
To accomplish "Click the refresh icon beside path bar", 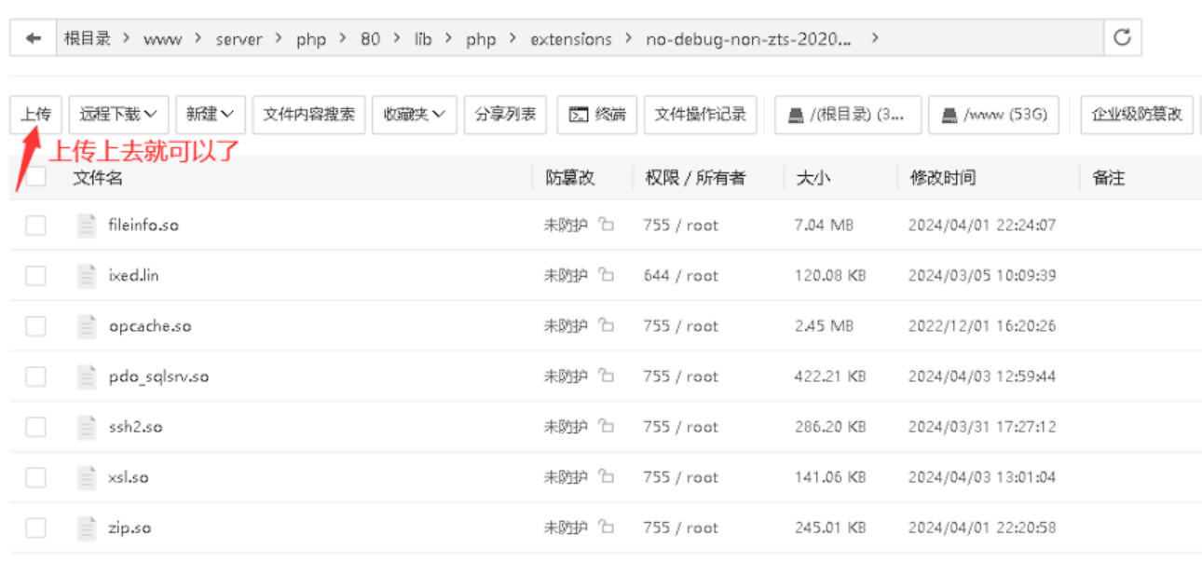I will click(x=1122, y=38).
